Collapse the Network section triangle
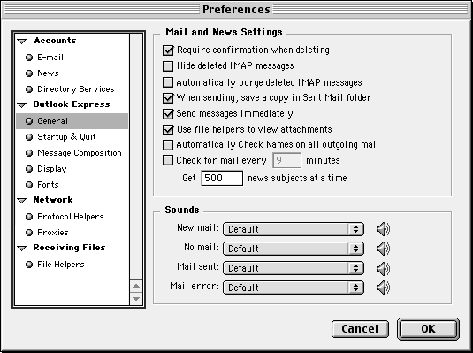Image resolution: width=473 pixels, height=353 pixels. click(22, 201)
